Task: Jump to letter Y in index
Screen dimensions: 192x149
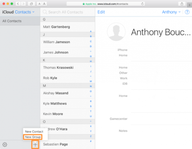Action: pos(91,131)
